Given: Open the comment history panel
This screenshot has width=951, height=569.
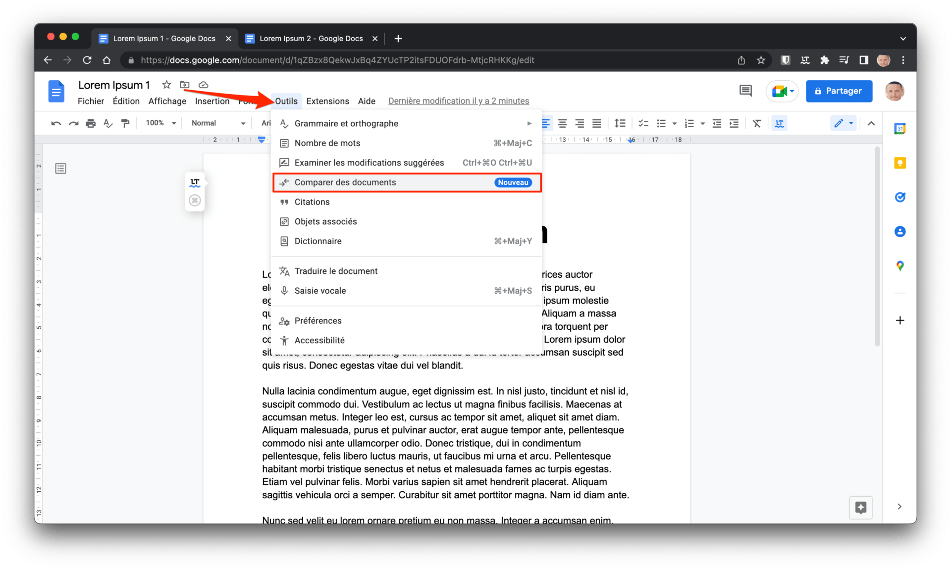Looking at the screenshot, I should coord(745,91).
